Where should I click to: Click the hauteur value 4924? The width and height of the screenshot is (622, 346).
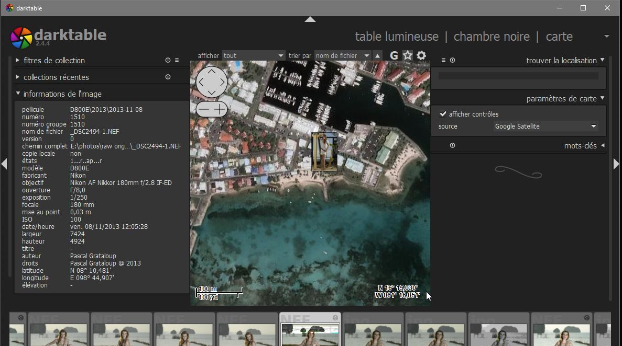(78, 241)
